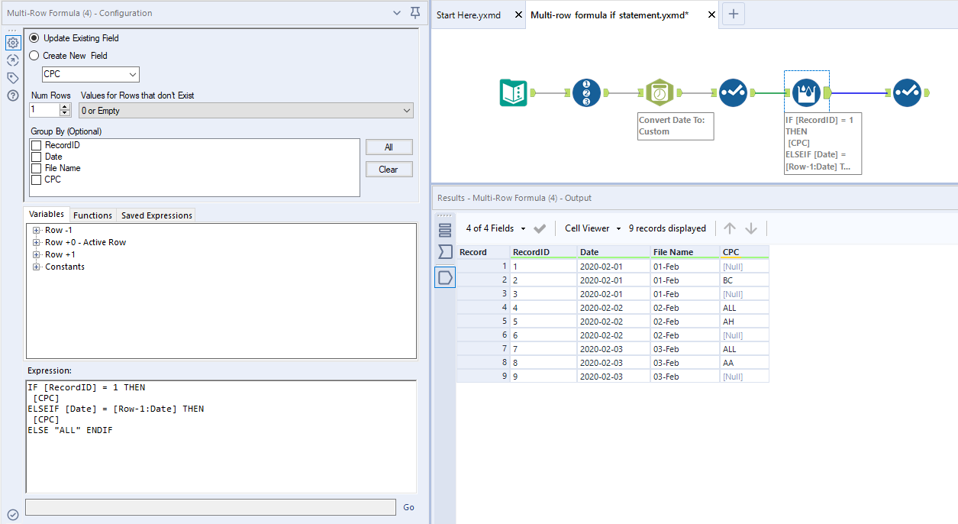958x524 pixels.
Task: Click the Input Data tool on canvas
Action: point(514,92)
